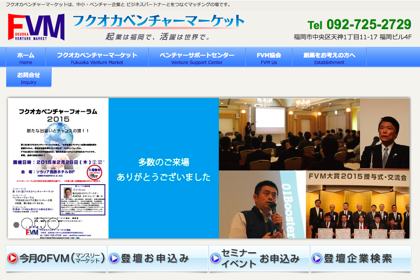Click 会場：ソラリア西鉄ホテル8F text on the flyer
The height and width of the screenshot is (280, 420).
pyautogui.click(x=48, y=172)
